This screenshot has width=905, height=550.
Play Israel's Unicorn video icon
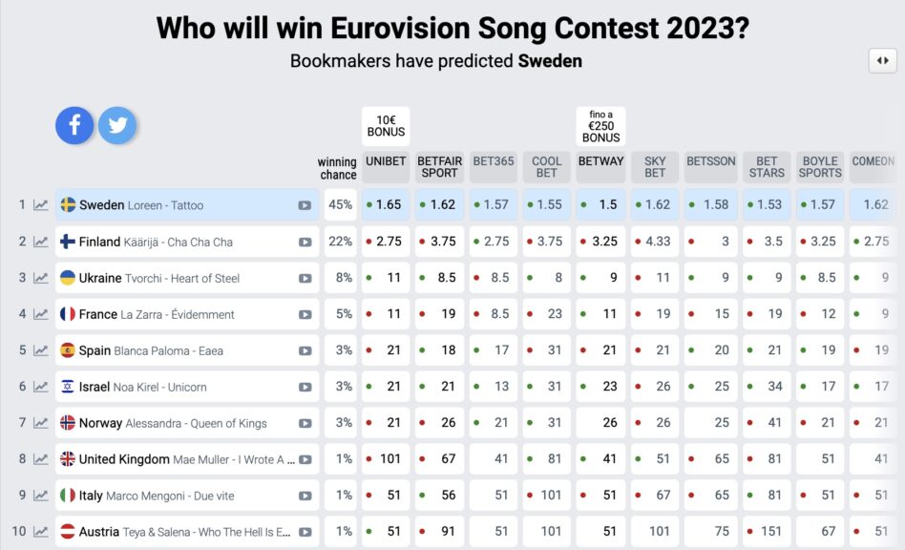(305, 388)
